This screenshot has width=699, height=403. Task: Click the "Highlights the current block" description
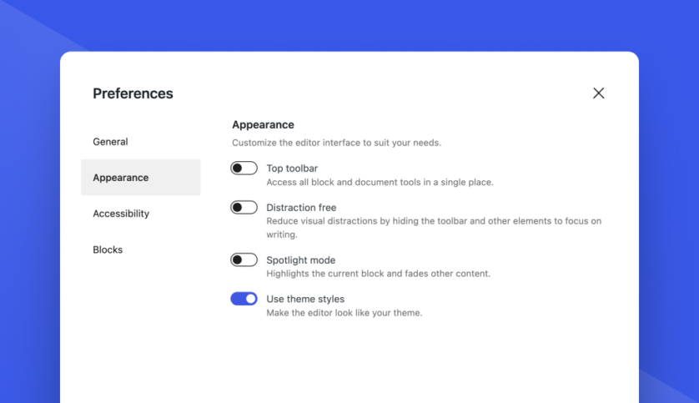coord(379,274)
